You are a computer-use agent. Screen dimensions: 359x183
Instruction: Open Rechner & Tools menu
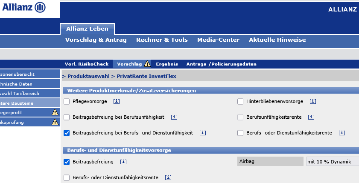point(162,40)
